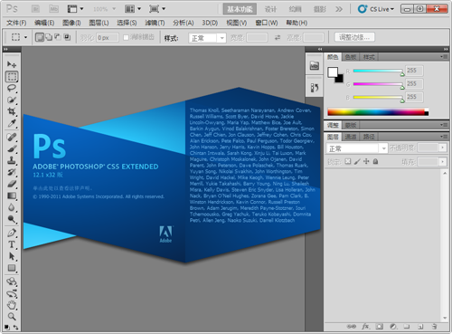
Task: Select the Rectangular Marquee tool in toolbox
Action: [12, 77]
